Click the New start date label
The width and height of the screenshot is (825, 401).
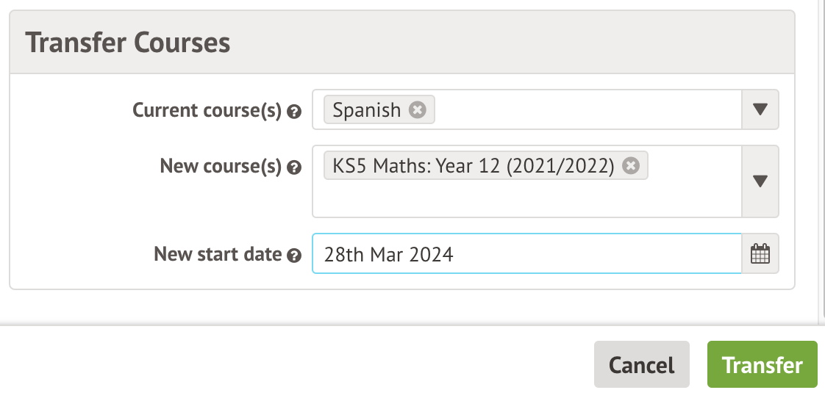(218, 254)
